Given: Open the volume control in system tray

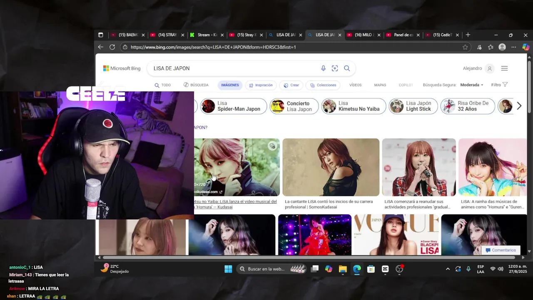Looking at the screenshot, I should [x=501, y=269].
